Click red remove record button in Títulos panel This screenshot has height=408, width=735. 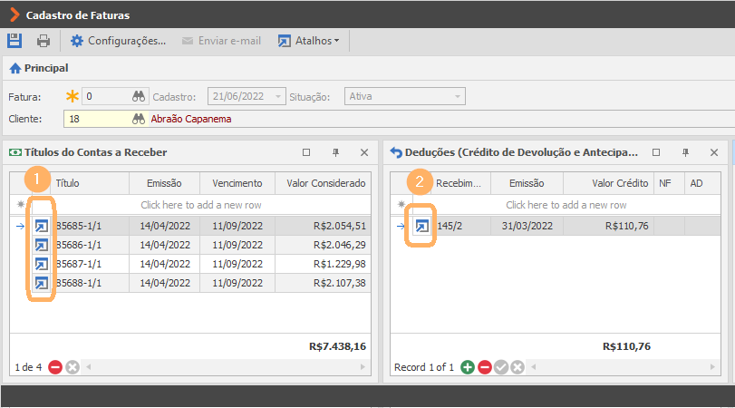click(x=55, y=367)
